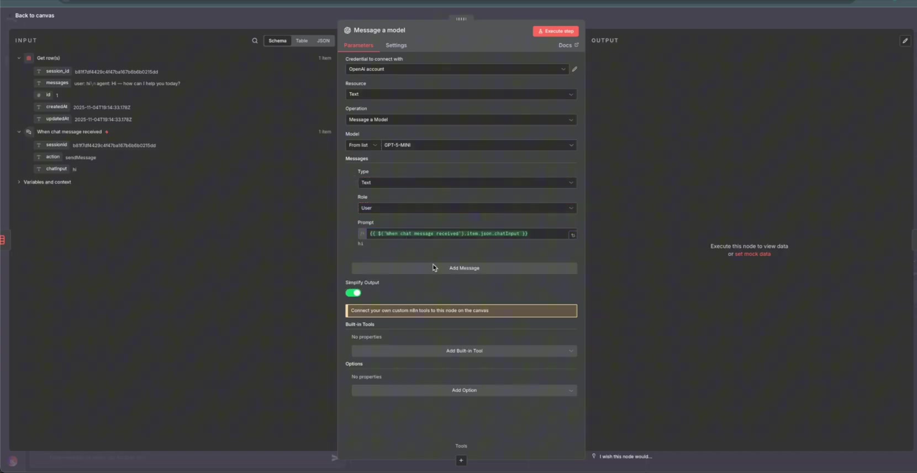Click the Execute step button
This screenshot has height=473, width=917.
pos(556,31)
